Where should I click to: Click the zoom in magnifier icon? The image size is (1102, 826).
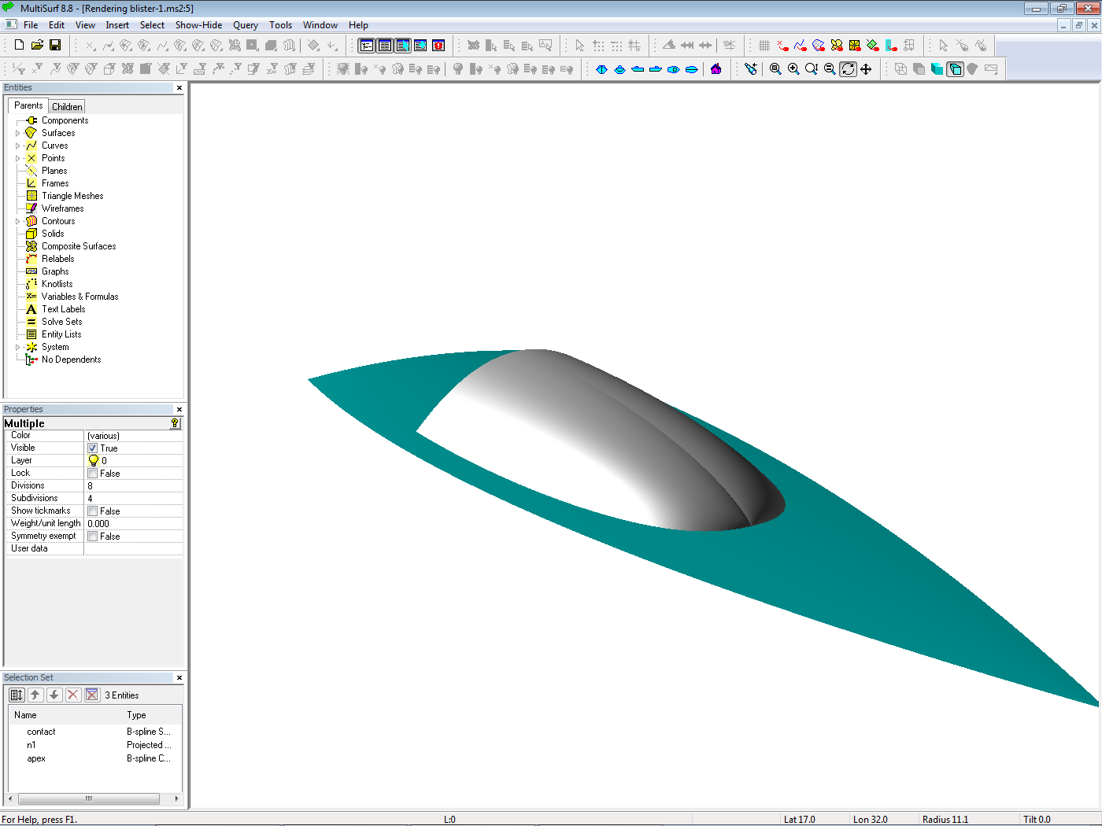coord(793,69)
